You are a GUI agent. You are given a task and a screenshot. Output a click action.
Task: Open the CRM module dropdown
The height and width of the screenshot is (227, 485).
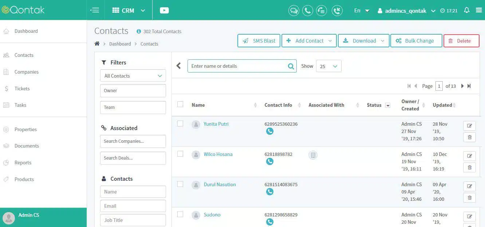pyautogui.click(x=129, y=10)
